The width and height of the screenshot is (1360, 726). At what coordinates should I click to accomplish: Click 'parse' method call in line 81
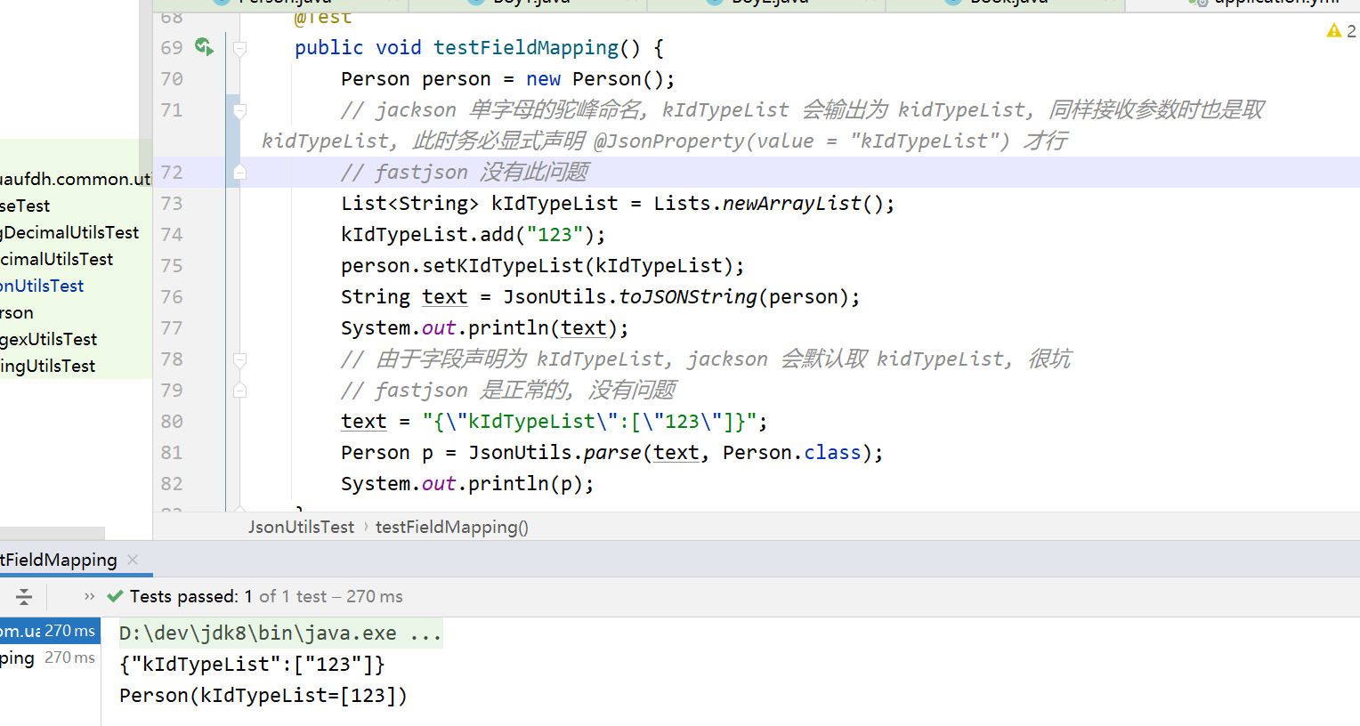coord(612,453)
